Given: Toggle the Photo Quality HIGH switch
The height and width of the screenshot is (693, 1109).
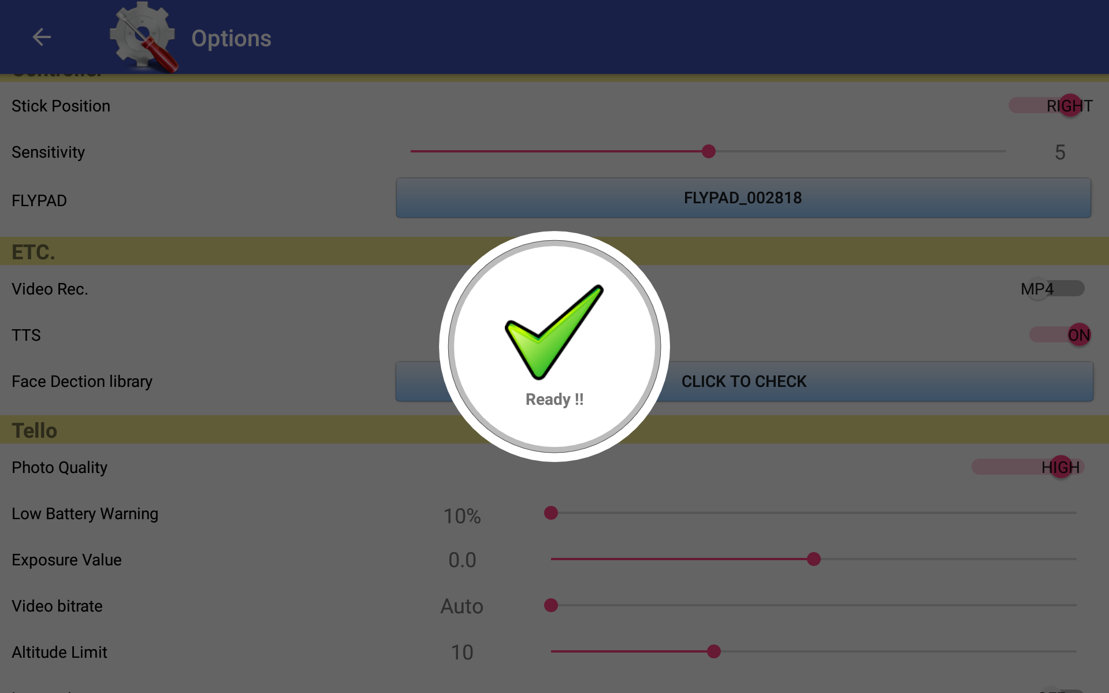Looking at the screenshot, I should click(x=1028, y=467).
